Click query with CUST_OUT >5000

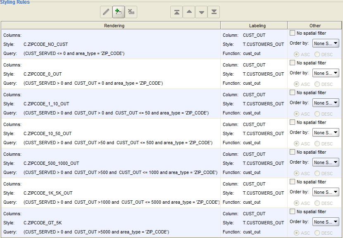(96, 232)
